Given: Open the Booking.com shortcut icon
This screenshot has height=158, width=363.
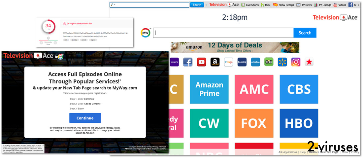Looking at the screenshot, I should [242, 62].
